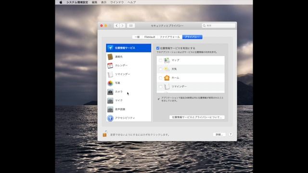Image resolution: width=308 pixels, height=173 pixels.
Task: Select the カメラ camera icon
Action: [110, 92]
